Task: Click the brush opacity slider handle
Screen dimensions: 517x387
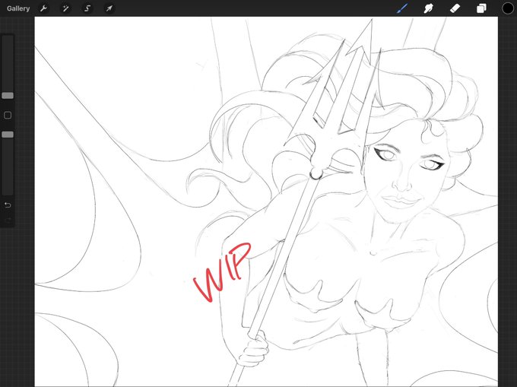Action: pos(8,135)
